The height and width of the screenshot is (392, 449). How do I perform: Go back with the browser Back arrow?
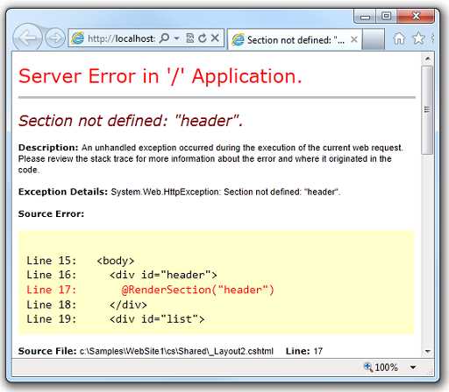(x=27, y=38)
